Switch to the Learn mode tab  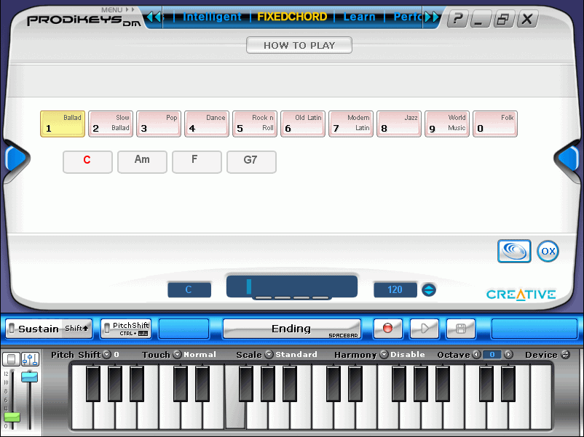tap(359, 17)
